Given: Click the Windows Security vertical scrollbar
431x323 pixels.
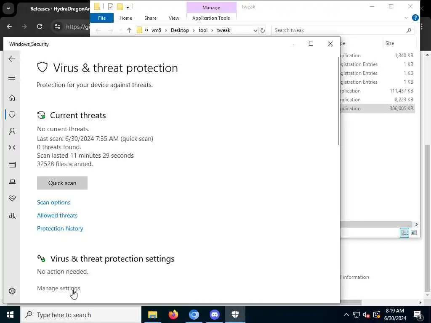Looking at the screenshot, I should (339, 101).
